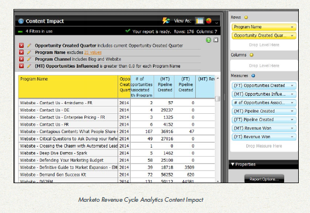This screenshot has width=310, height=213.
Task: Click the green help icon in filters panel
Action: [208, 40]
